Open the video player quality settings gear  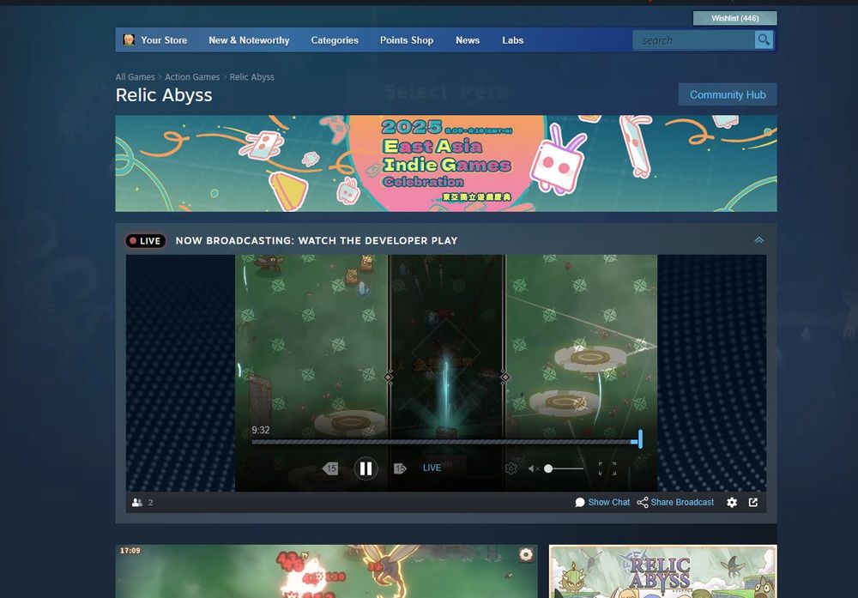point(511,468)
